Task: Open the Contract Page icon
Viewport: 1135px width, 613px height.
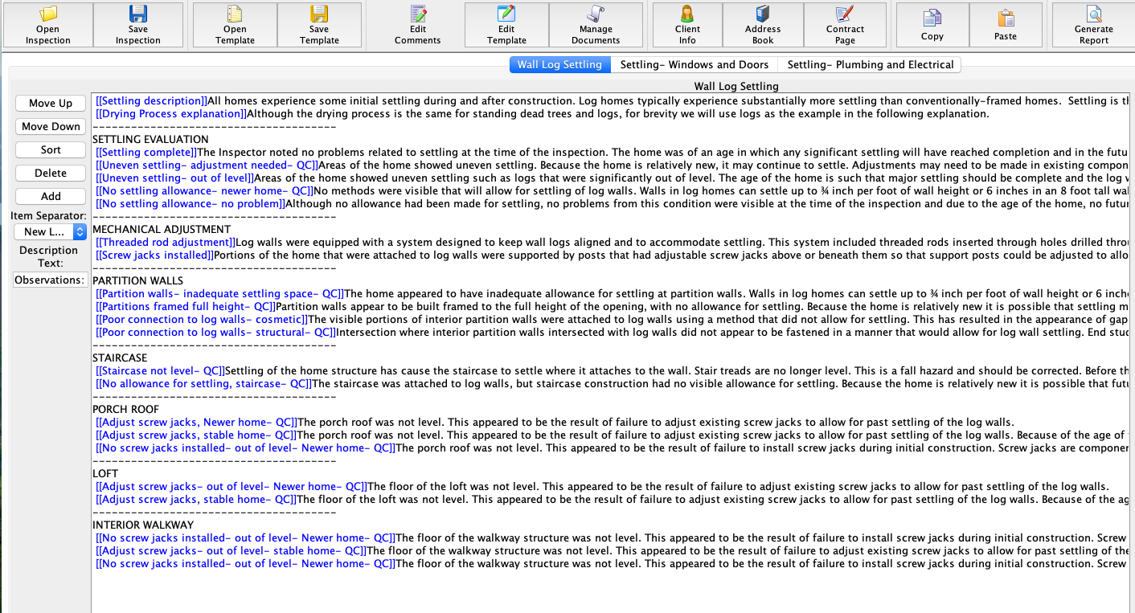Action: pos(845,14)
